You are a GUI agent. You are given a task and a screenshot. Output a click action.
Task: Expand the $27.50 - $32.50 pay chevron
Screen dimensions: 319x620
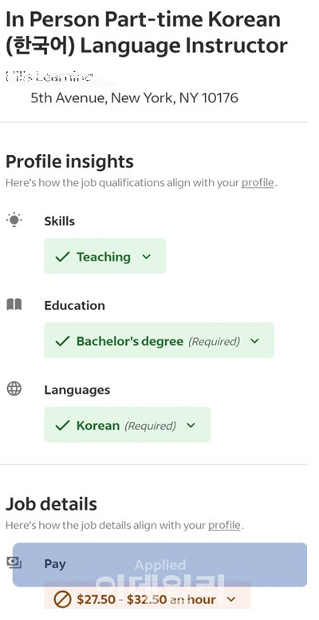(231, 599)
